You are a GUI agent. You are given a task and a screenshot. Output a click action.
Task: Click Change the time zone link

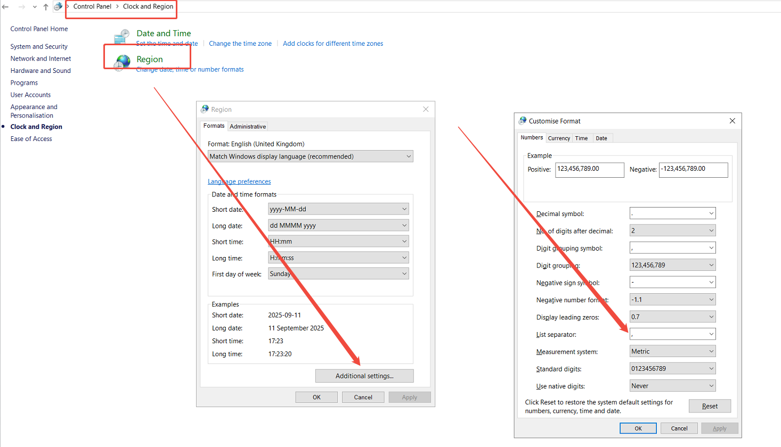[240, 44]
